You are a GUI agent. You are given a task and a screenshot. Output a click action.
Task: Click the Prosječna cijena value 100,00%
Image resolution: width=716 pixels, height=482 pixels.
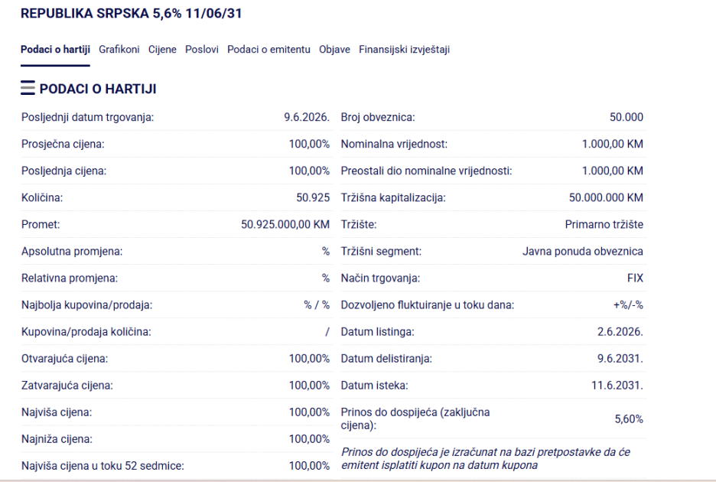click(309, 145)
